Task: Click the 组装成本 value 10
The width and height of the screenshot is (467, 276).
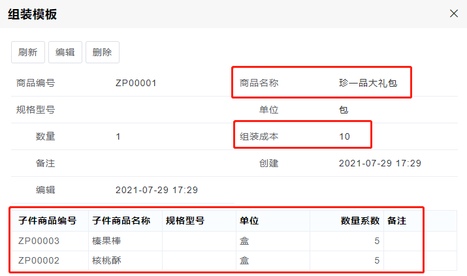Action: [x=345, y=136]
